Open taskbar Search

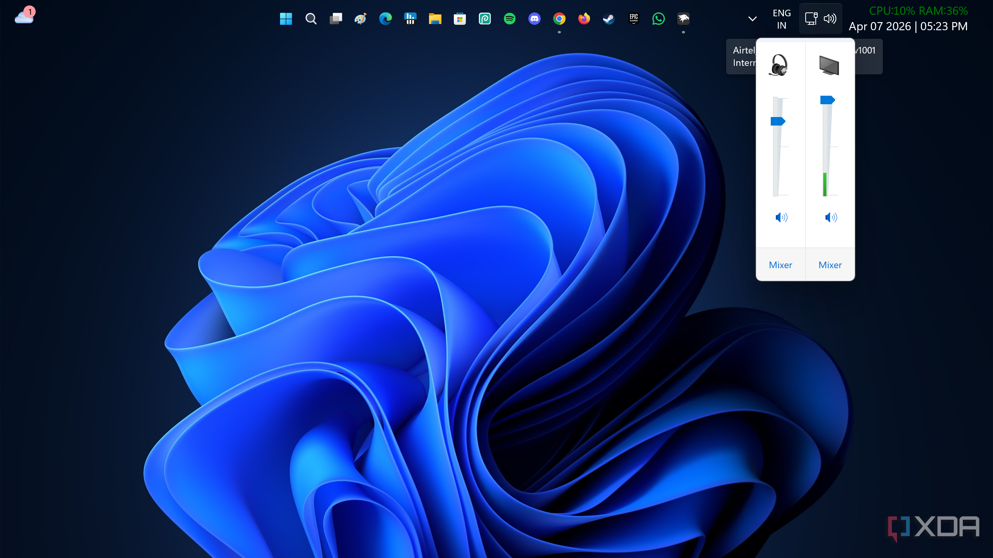click(x=311, y=19)
